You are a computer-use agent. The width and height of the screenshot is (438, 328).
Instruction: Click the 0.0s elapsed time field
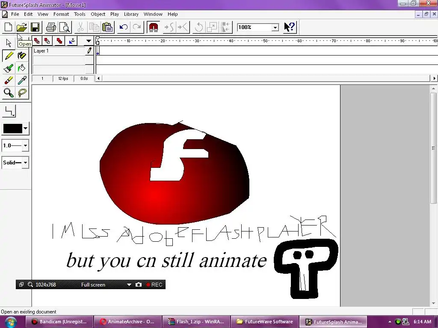(x=84, y=79)
